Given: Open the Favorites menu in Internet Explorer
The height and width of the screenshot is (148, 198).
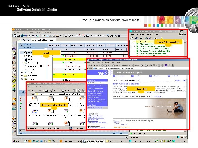Looking at the screenshot, I should (x=105, y=62).
